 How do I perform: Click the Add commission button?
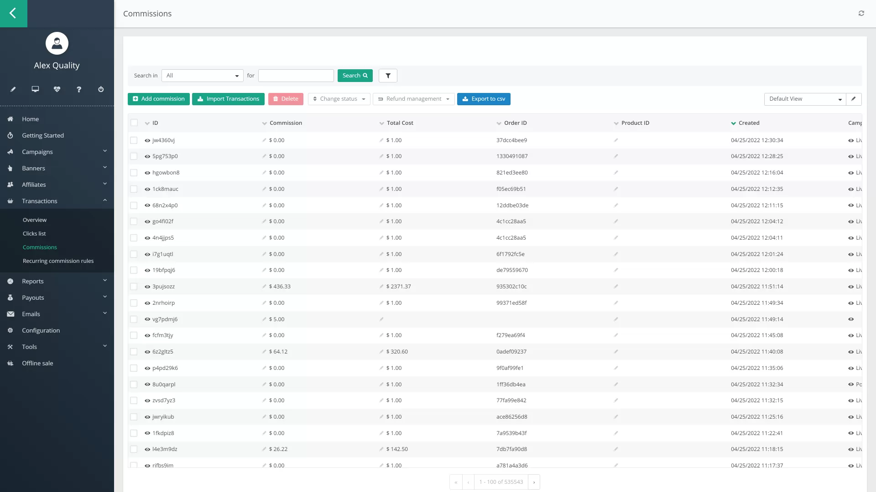[158, 99]
